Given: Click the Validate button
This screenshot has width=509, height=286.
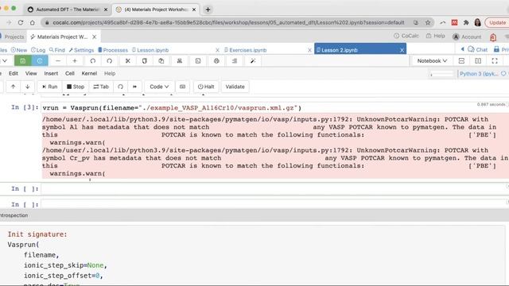Looking at the screenshot, I should coord(235,87).
